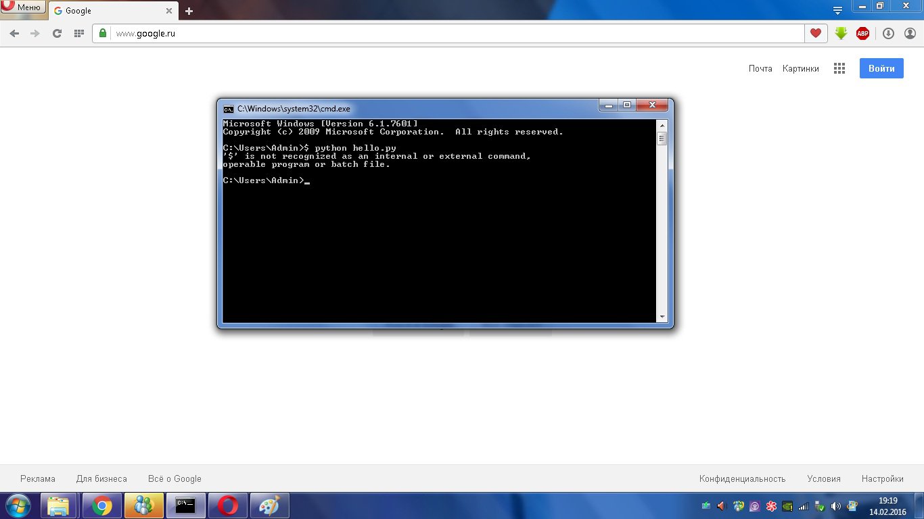Open a new tab with the plus button
924x519 pixels.
(x=189, y=11)
